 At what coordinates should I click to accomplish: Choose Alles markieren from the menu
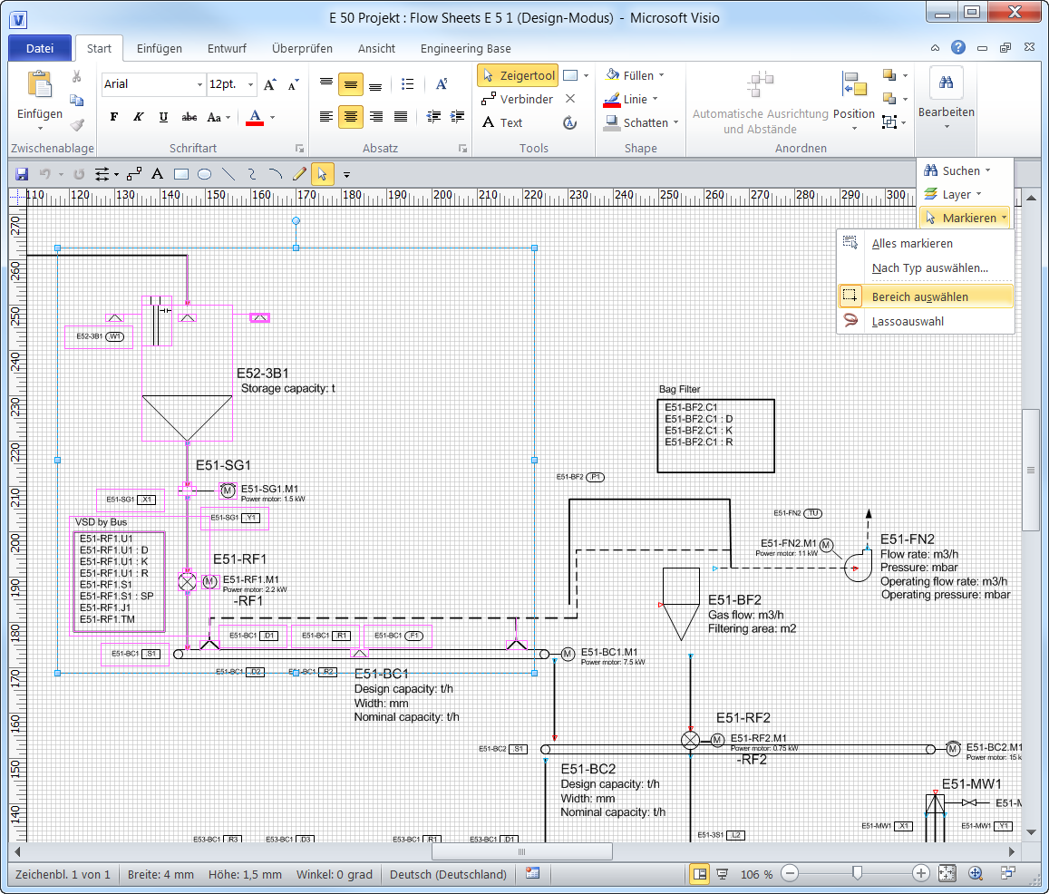925,243
